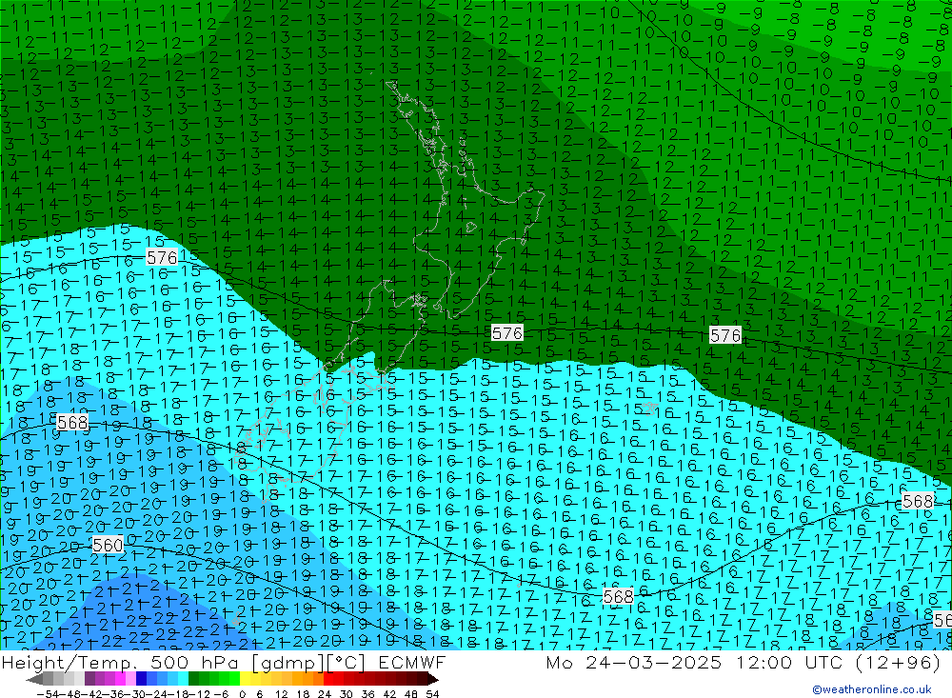
Task: Click the legend value '-54'
Action: [48, 694]
